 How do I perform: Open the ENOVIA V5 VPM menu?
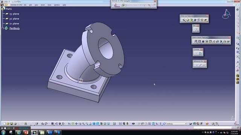[16, 5]
